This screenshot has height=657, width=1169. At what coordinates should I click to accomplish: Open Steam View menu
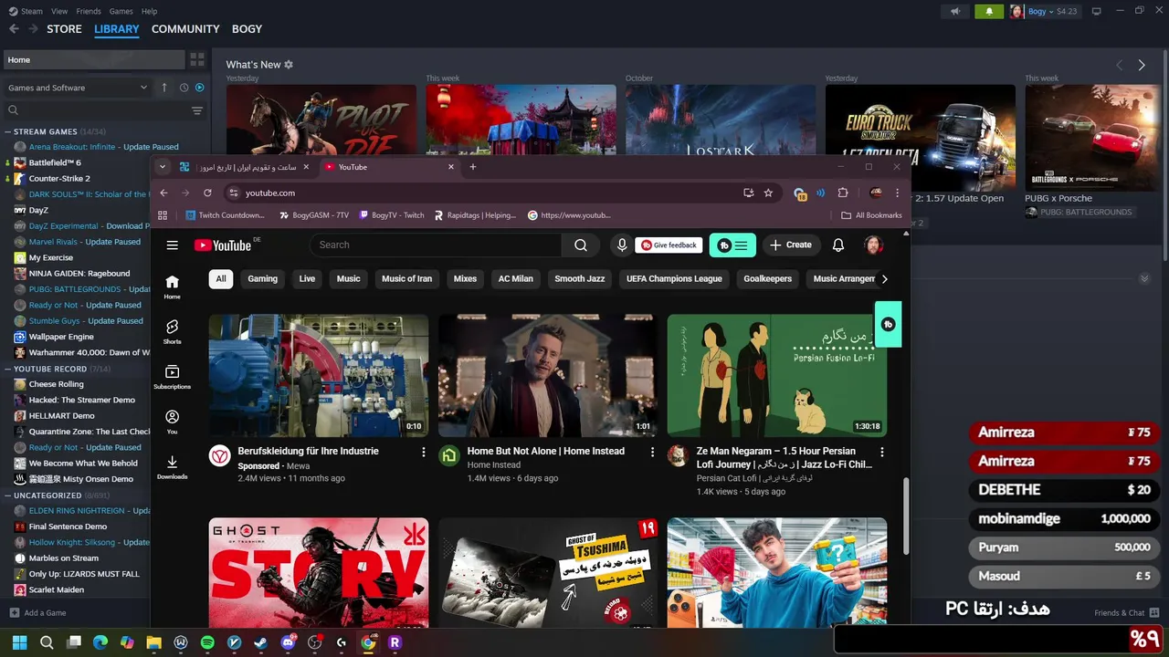tap(59, 11)
